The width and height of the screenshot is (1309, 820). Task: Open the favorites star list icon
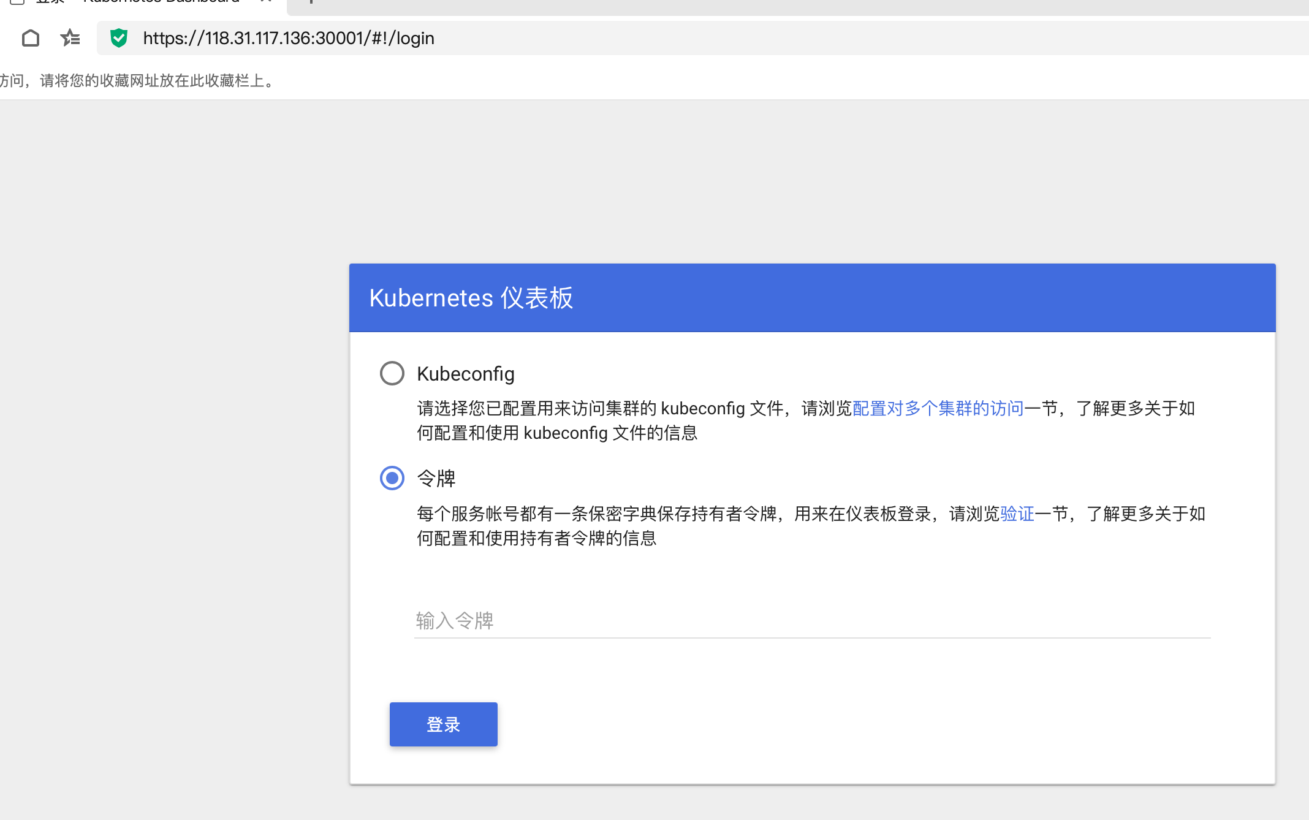(70, 38)
